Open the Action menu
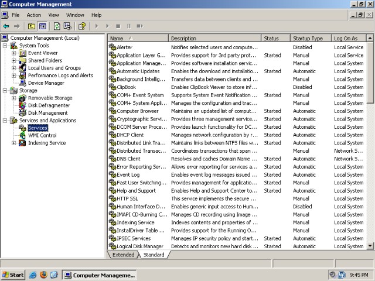This screenshot has width=375, height=281. click(34, 15)
